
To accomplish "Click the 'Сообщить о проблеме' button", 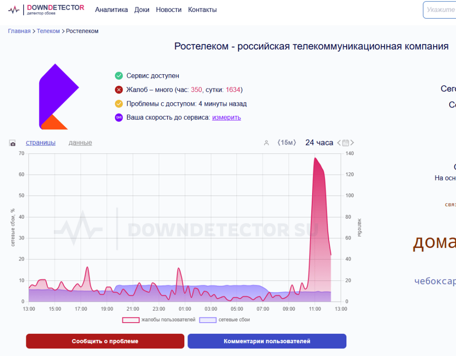I will [x=105, y=341].
